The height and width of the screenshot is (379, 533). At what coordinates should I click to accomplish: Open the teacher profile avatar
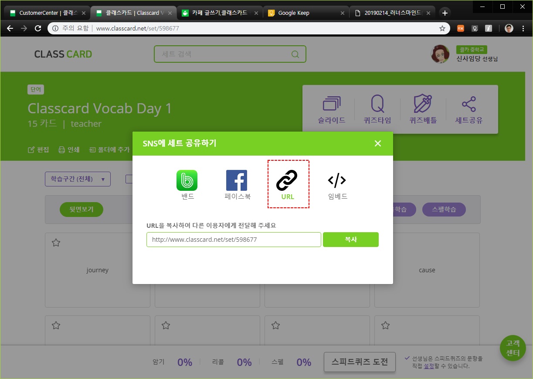point(440,54)
